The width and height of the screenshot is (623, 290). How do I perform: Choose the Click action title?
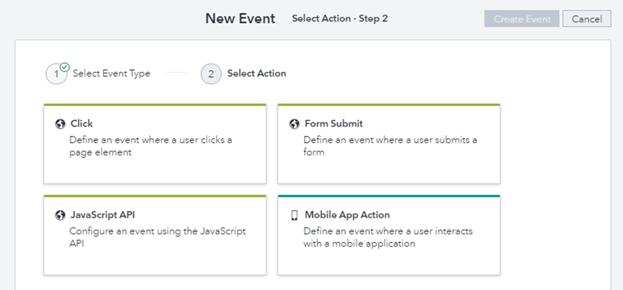[x=82, y=124]
